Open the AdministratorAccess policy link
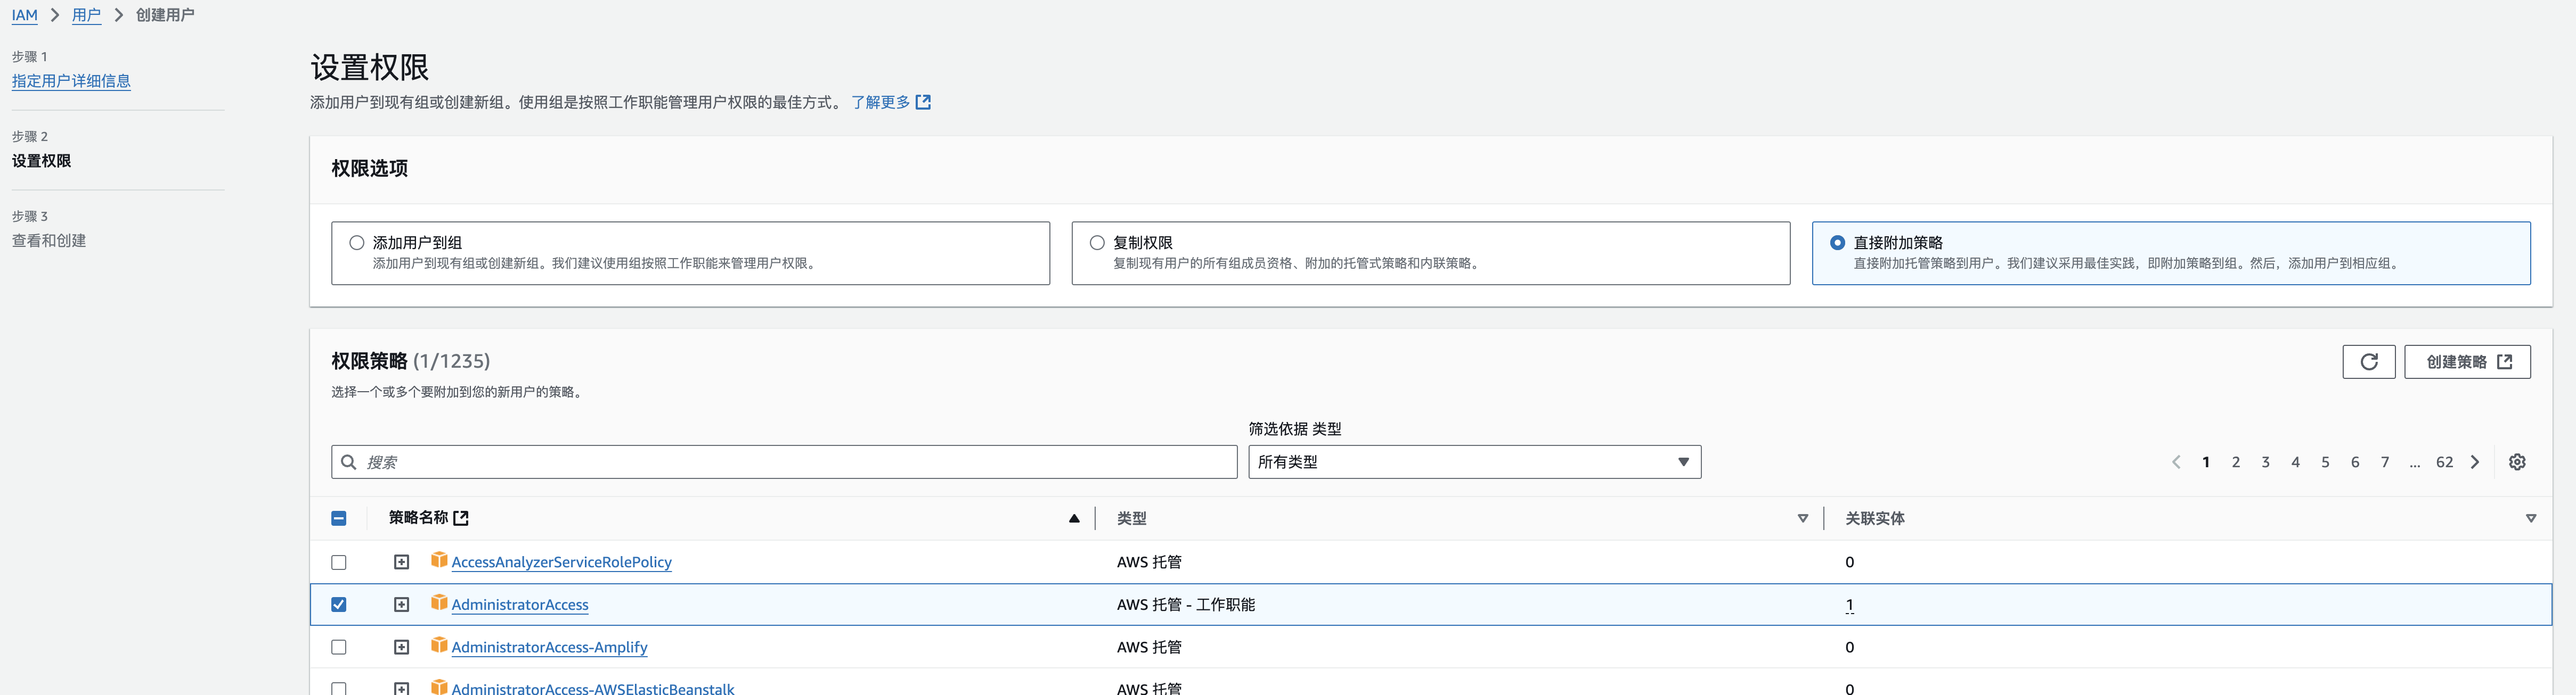 [x=520, y=604]
